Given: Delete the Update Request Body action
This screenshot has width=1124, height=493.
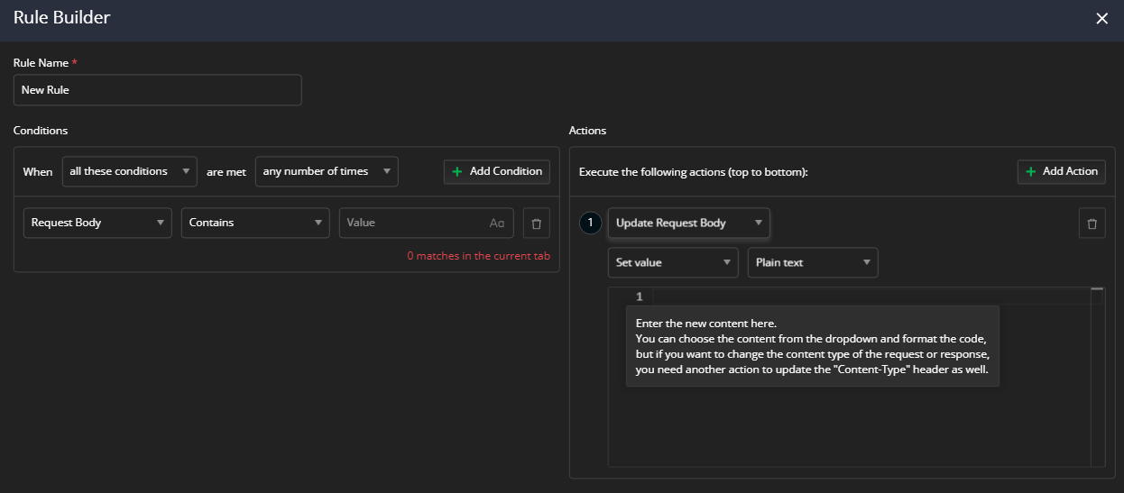Looking at the screenshot, I should pyautogui.click(x=1092, y=224).
